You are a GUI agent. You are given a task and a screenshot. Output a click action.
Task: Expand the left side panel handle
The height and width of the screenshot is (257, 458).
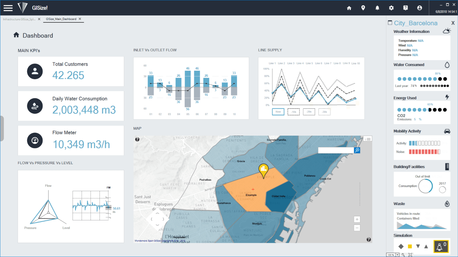coord(2,128)
